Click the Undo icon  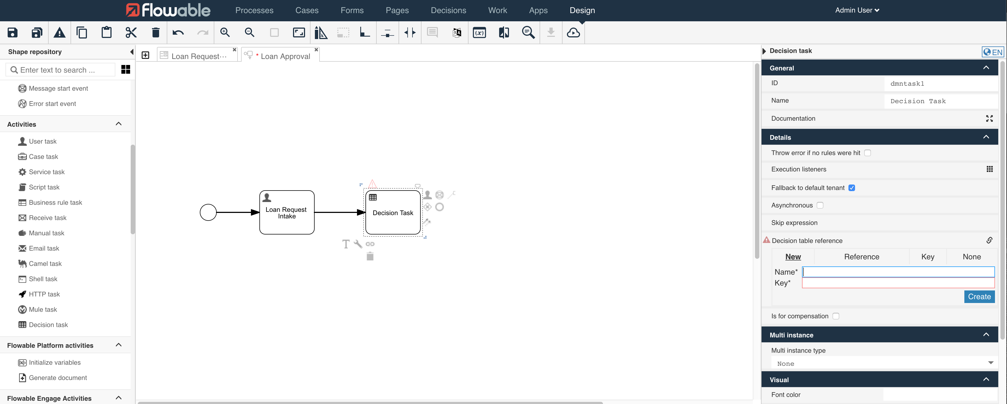pyautogui.click(x=178, y=32)
